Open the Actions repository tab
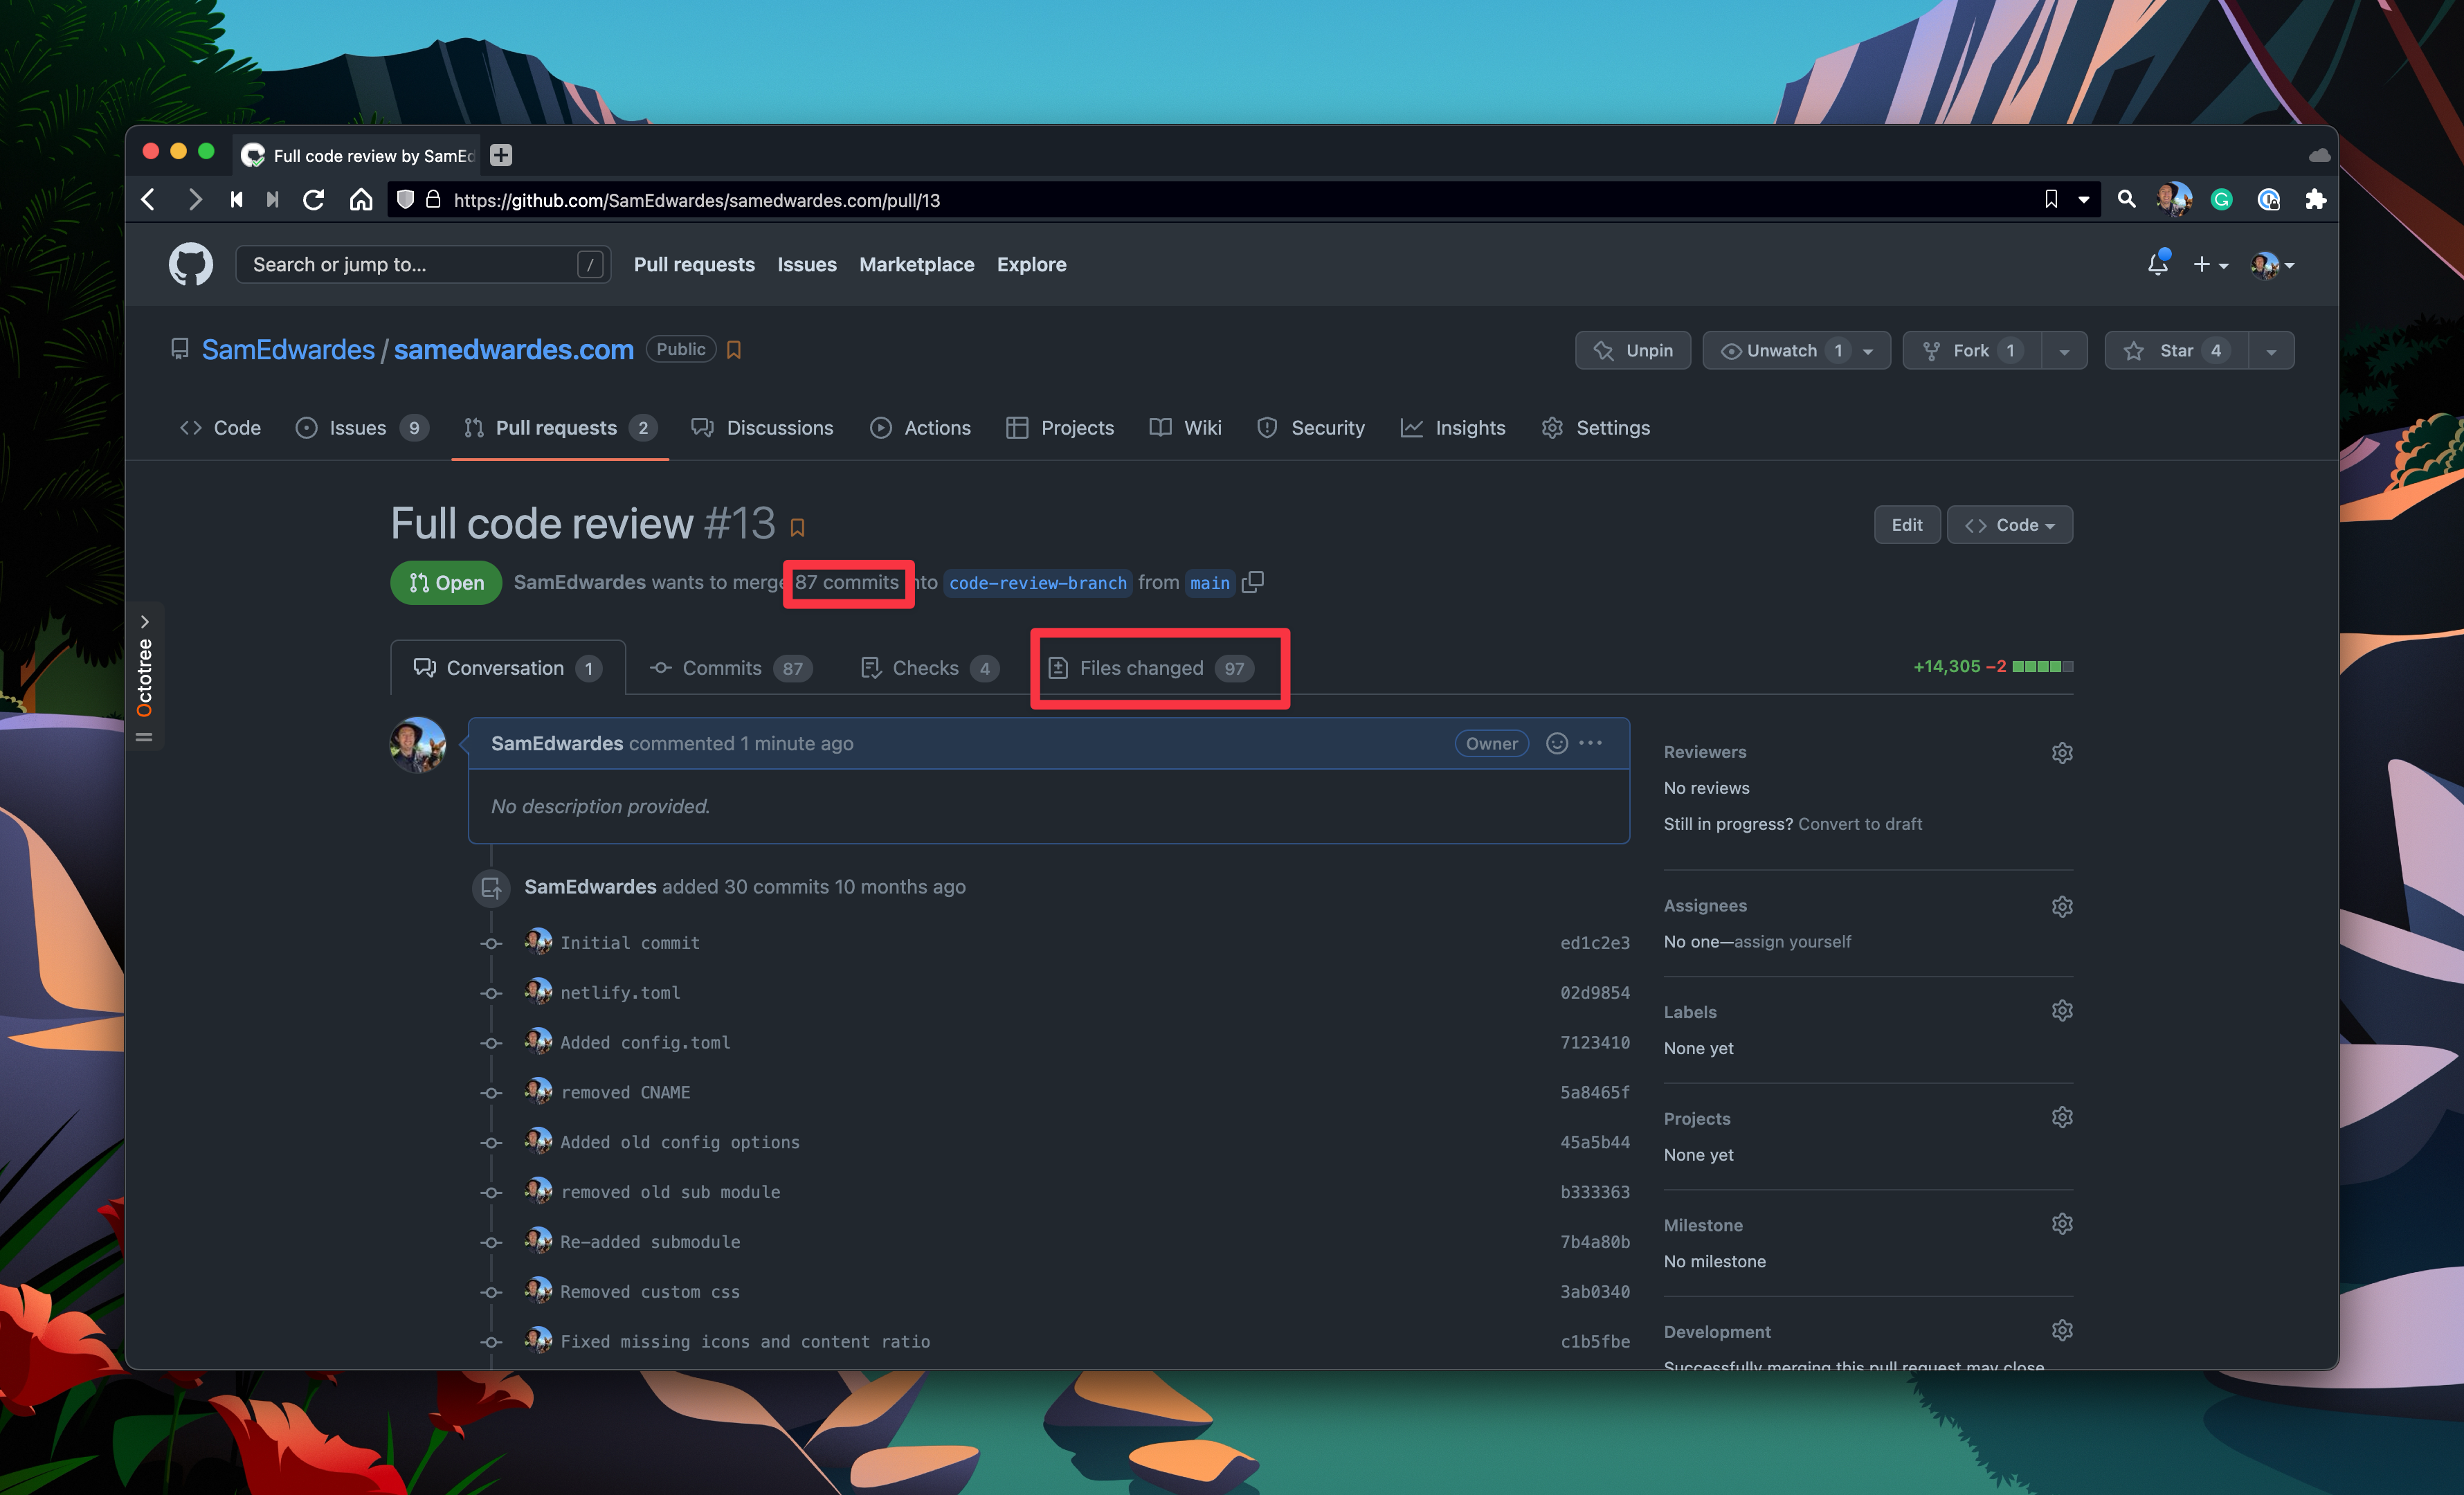This screenshot has width=2464, height=1495. click(938, 427)
